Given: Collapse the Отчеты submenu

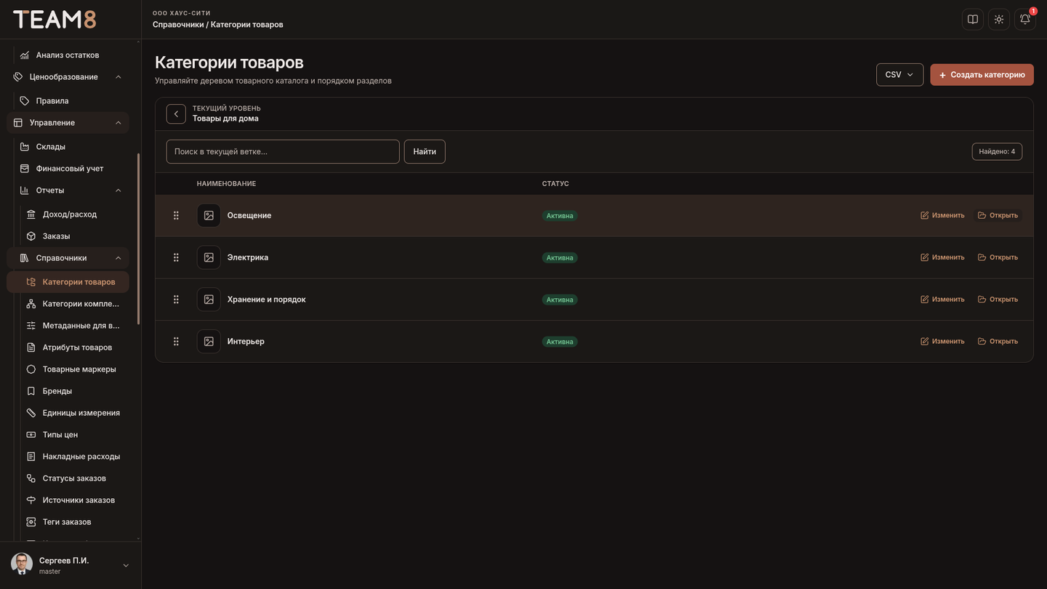Looking at the screenshot, I should [119, 191].
